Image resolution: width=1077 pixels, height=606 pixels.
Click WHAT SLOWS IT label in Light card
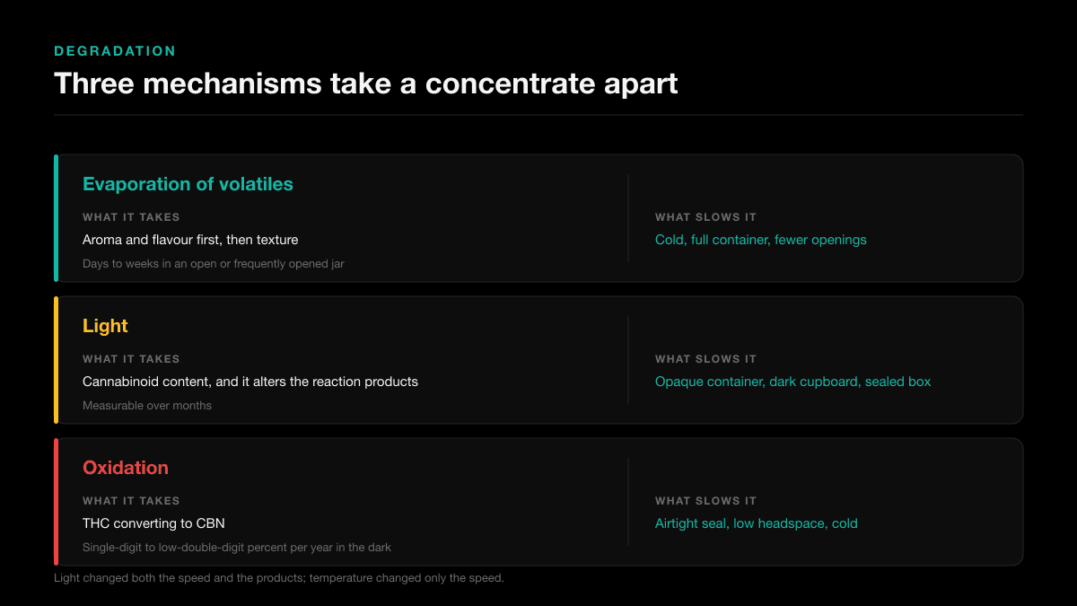tap(705, 359)
